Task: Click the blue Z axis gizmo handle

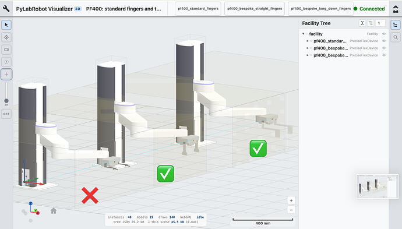Action: pyautogui.click(x=30, y=203)
